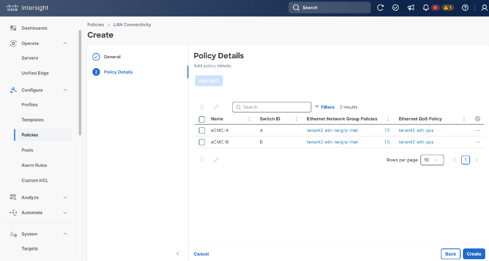Open the row actions menu for eCMC-B

coord(477,142)
